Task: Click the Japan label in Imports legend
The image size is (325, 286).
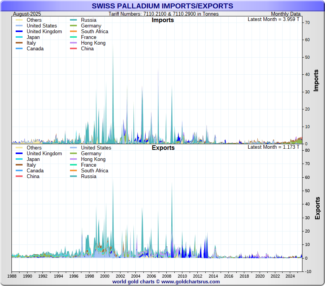Action: [34, 37]
